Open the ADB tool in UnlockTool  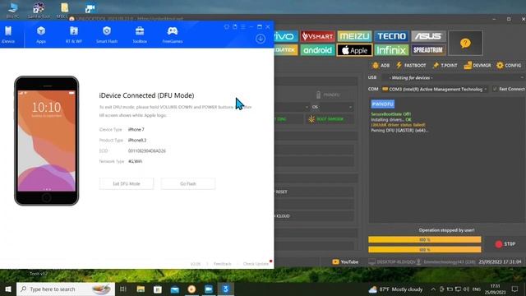tap(381, 65)
